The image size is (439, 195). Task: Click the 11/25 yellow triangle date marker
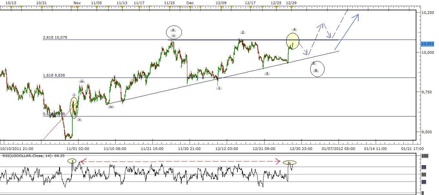coord(169,8)
